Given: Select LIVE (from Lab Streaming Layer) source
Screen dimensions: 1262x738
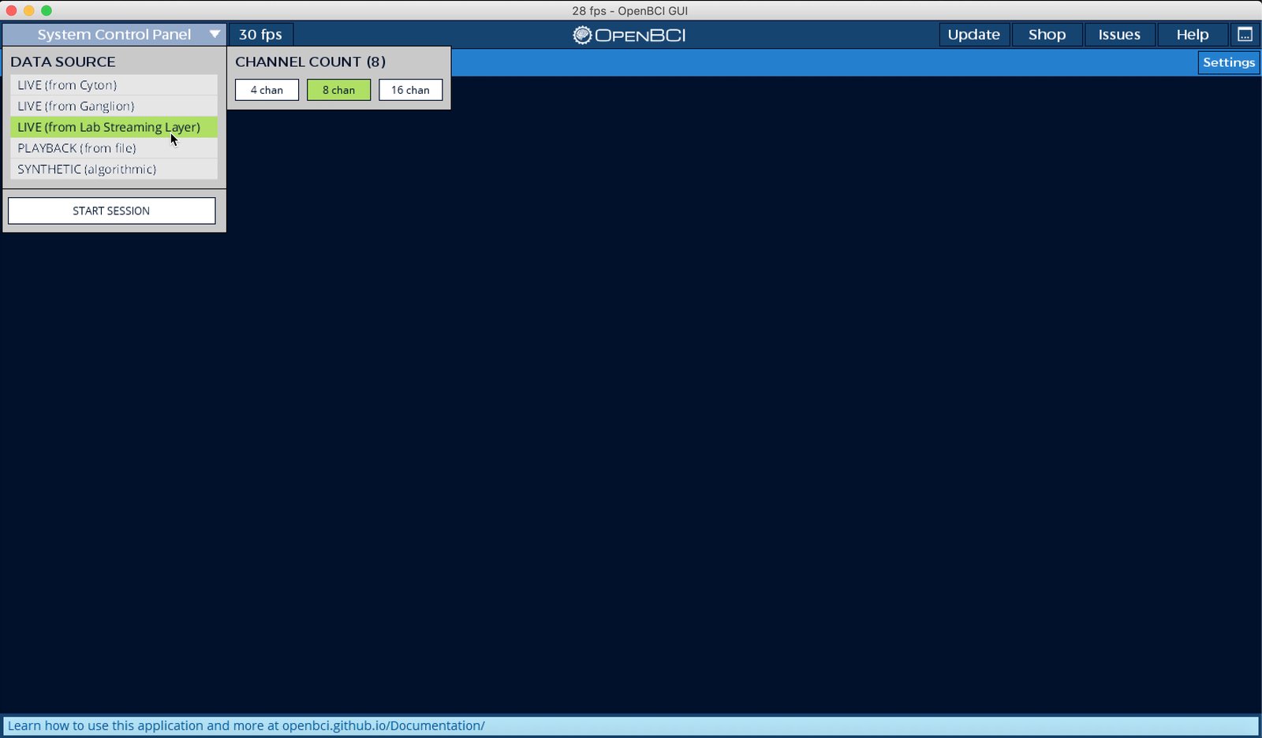Looking at the screenshot, I should point(114,127).
